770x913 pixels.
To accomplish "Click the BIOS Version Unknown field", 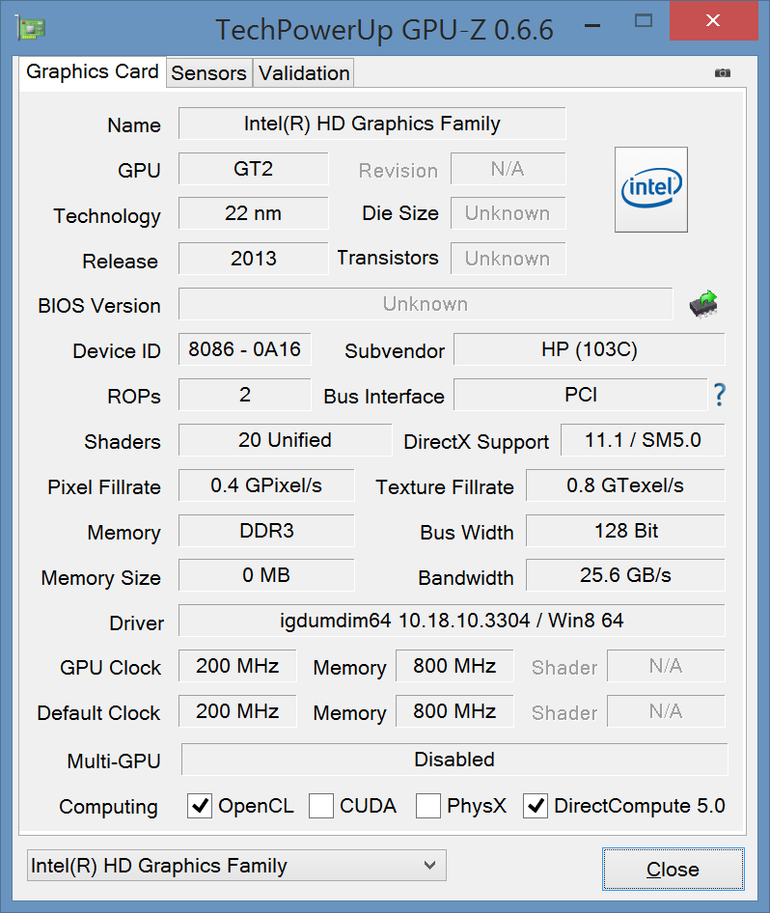I will [x=425, y=304].
